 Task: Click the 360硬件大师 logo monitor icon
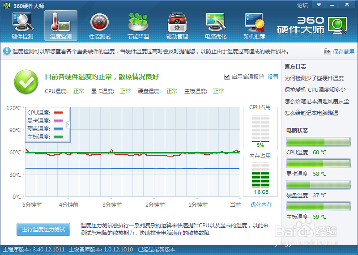337,25
